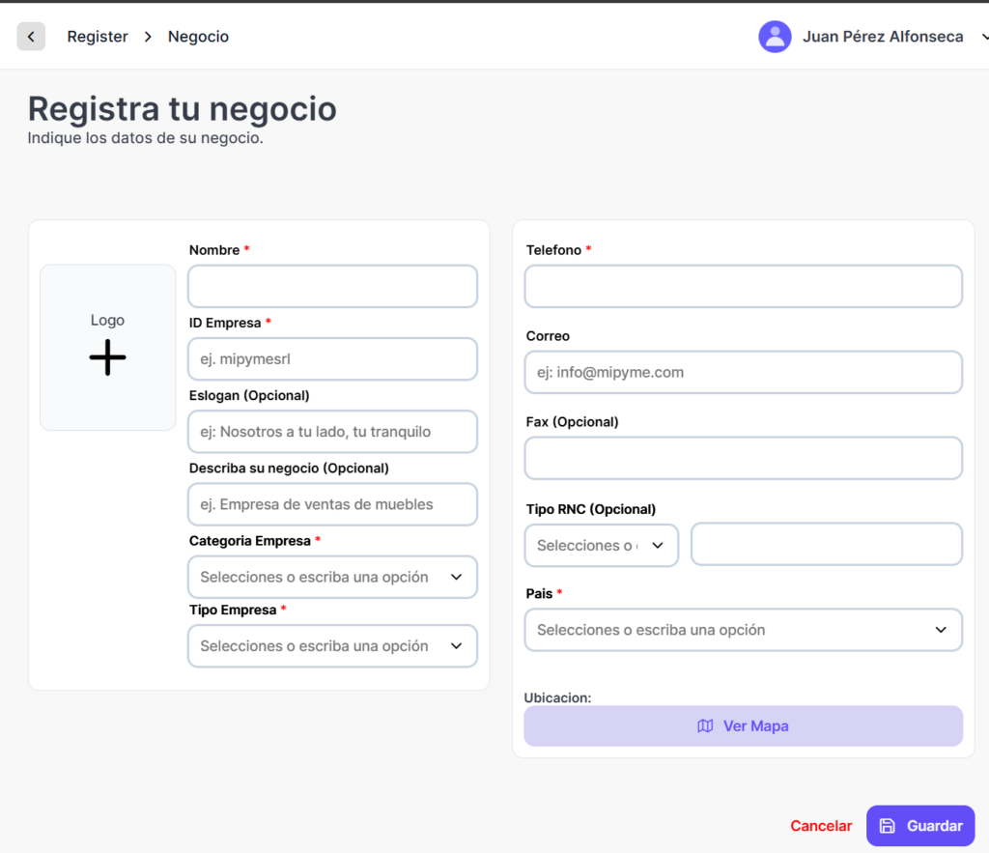Viewport: 989px width, 853px height.
Task: Click the user avatar icon
Action: (775, 37)
